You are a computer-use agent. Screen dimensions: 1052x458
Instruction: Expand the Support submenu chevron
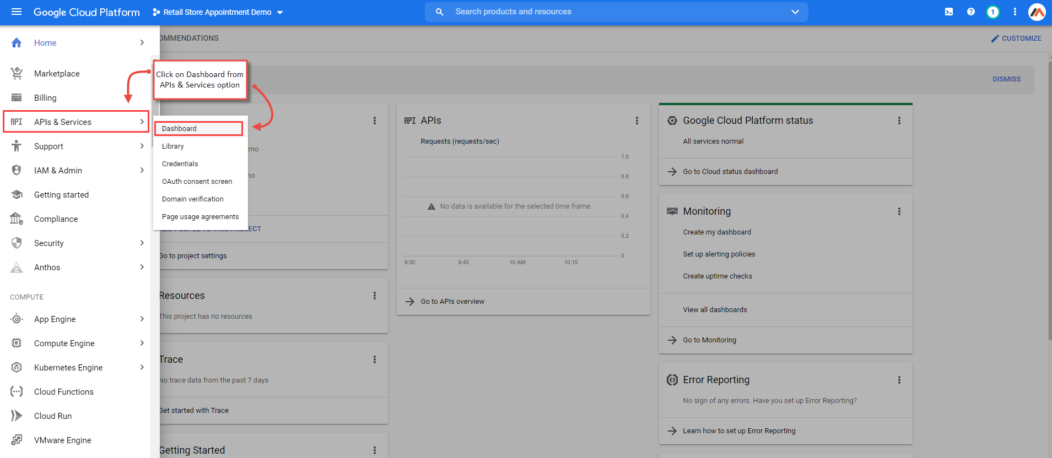pyautogui.click(x=142, y=146)
